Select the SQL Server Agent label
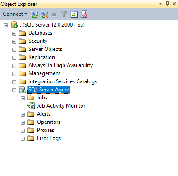178x176 pixels. (x=49, y=90)
